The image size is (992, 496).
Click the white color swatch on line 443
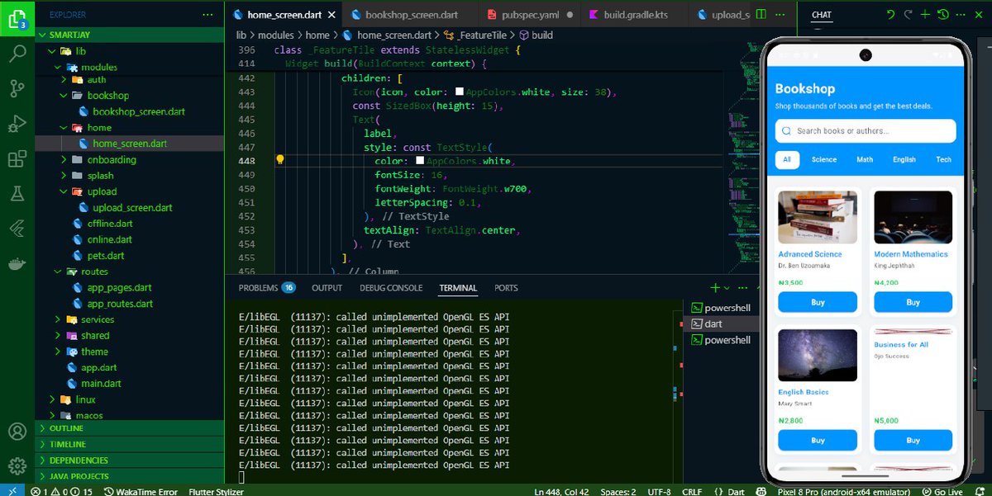[460, 92]
